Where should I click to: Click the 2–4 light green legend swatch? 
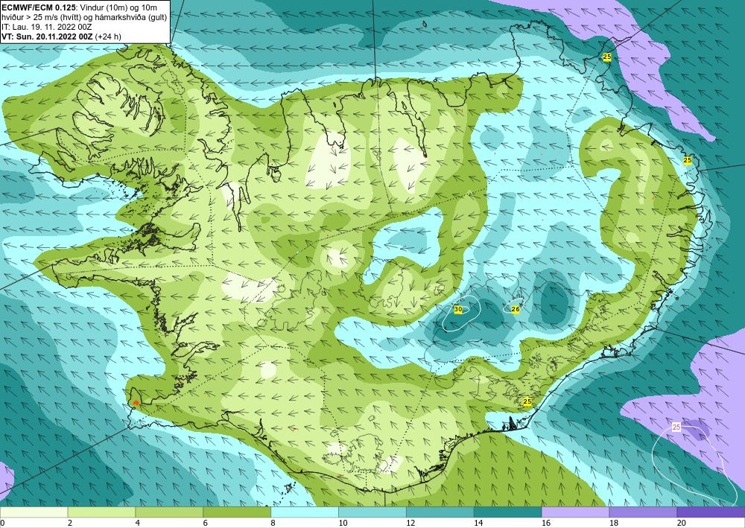(101, 512)
